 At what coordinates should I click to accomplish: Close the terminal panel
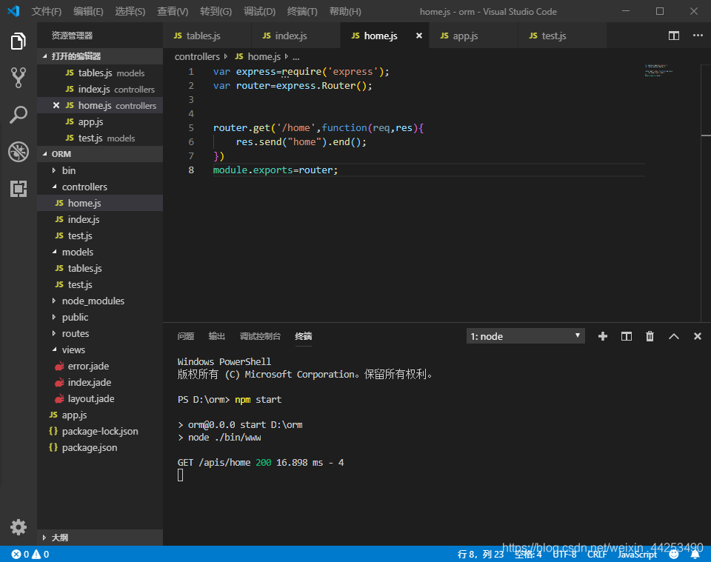tap(698, 336)
